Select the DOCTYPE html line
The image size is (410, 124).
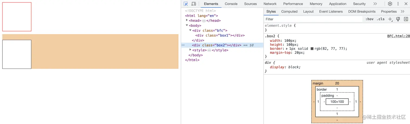200,11
